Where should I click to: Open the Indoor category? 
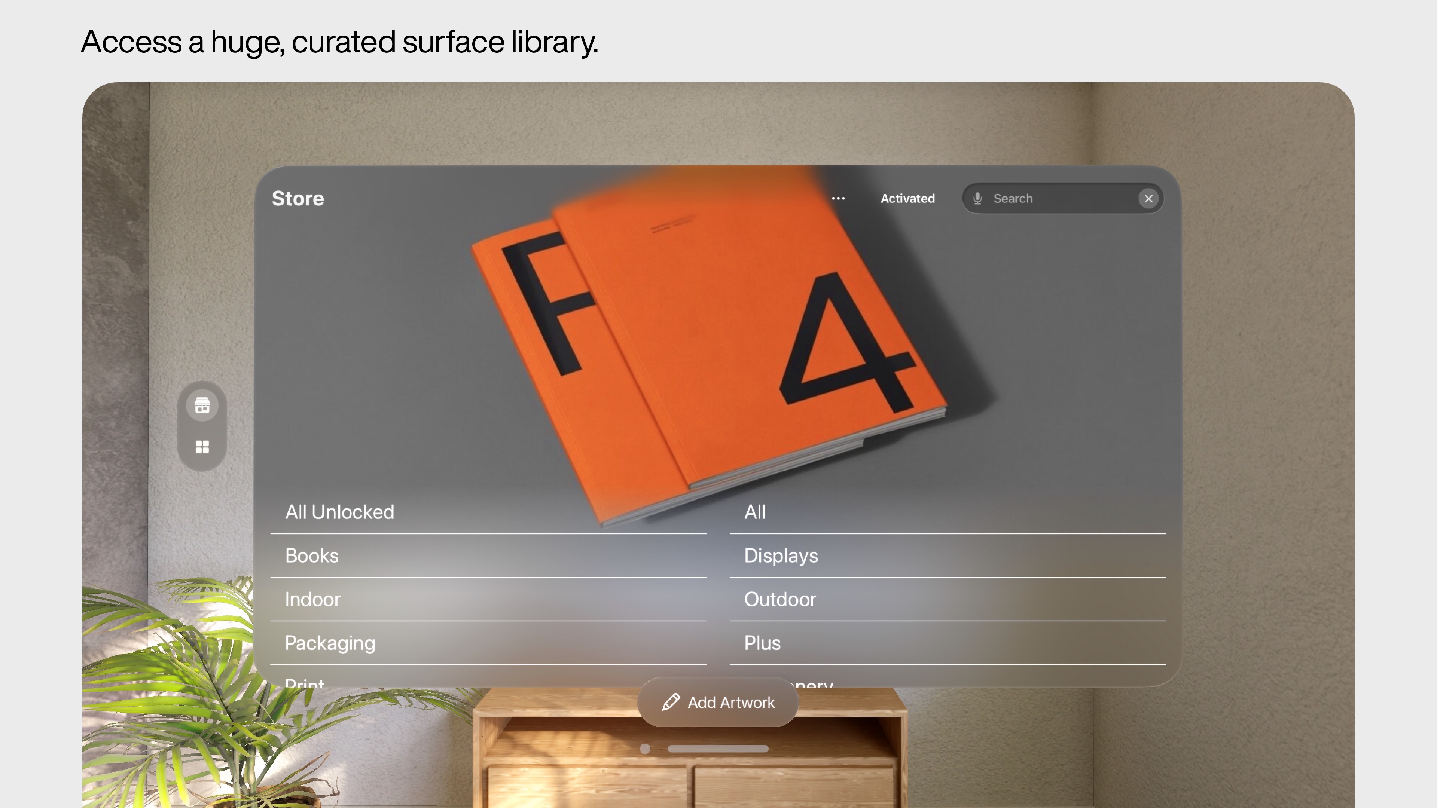(x=488, y=599)
